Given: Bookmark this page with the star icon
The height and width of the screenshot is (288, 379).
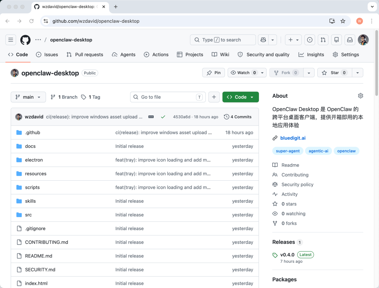Looking at the screenshot, I should 343,21.
